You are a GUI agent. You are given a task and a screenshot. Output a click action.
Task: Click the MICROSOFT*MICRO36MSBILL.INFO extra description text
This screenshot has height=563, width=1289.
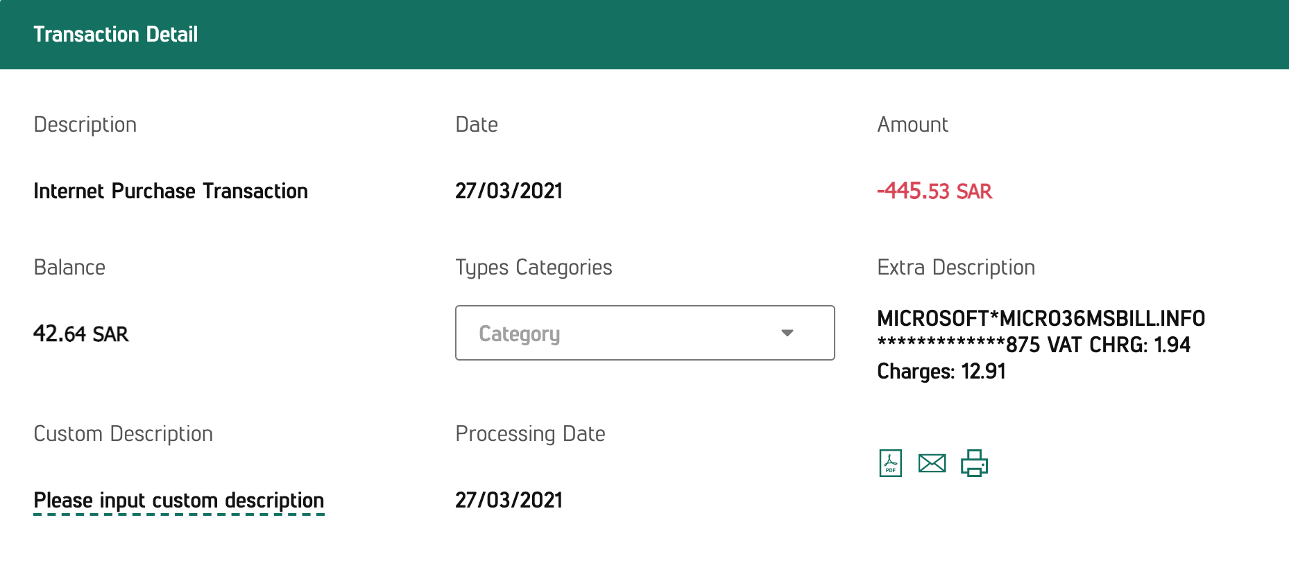tap(1041, 318)
